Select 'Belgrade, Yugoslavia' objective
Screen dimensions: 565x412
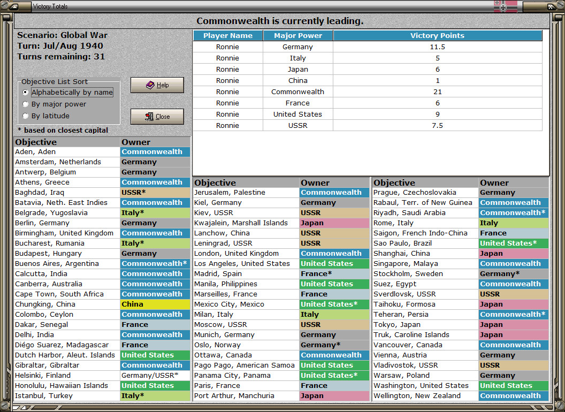pos(67,212)
